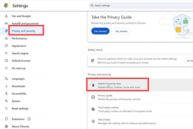Select Privacy and security in sidebar
Viewport: 193px width, 129px height.
tap(23, 31)
